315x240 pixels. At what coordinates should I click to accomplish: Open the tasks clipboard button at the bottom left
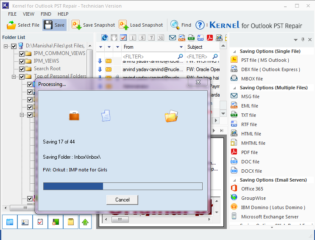40,222
